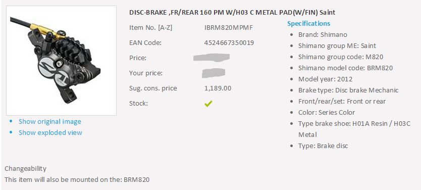
Task: Click the Saint brake caliper product image
Action: (x=61, y=61)
